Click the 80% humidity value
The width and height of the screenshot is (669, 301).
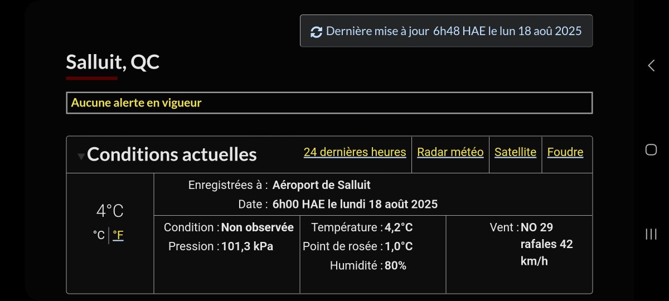(395, 266)
